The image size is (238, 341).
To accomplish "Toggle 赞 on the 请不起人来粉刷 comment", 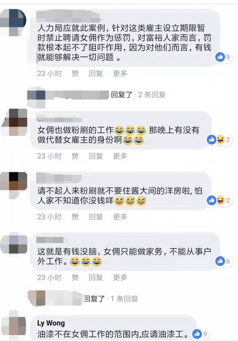I will [75, 217].
